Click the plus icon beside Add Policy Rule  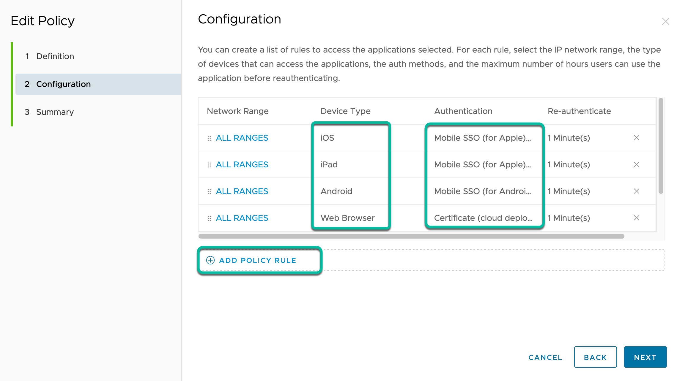[210, 260]
